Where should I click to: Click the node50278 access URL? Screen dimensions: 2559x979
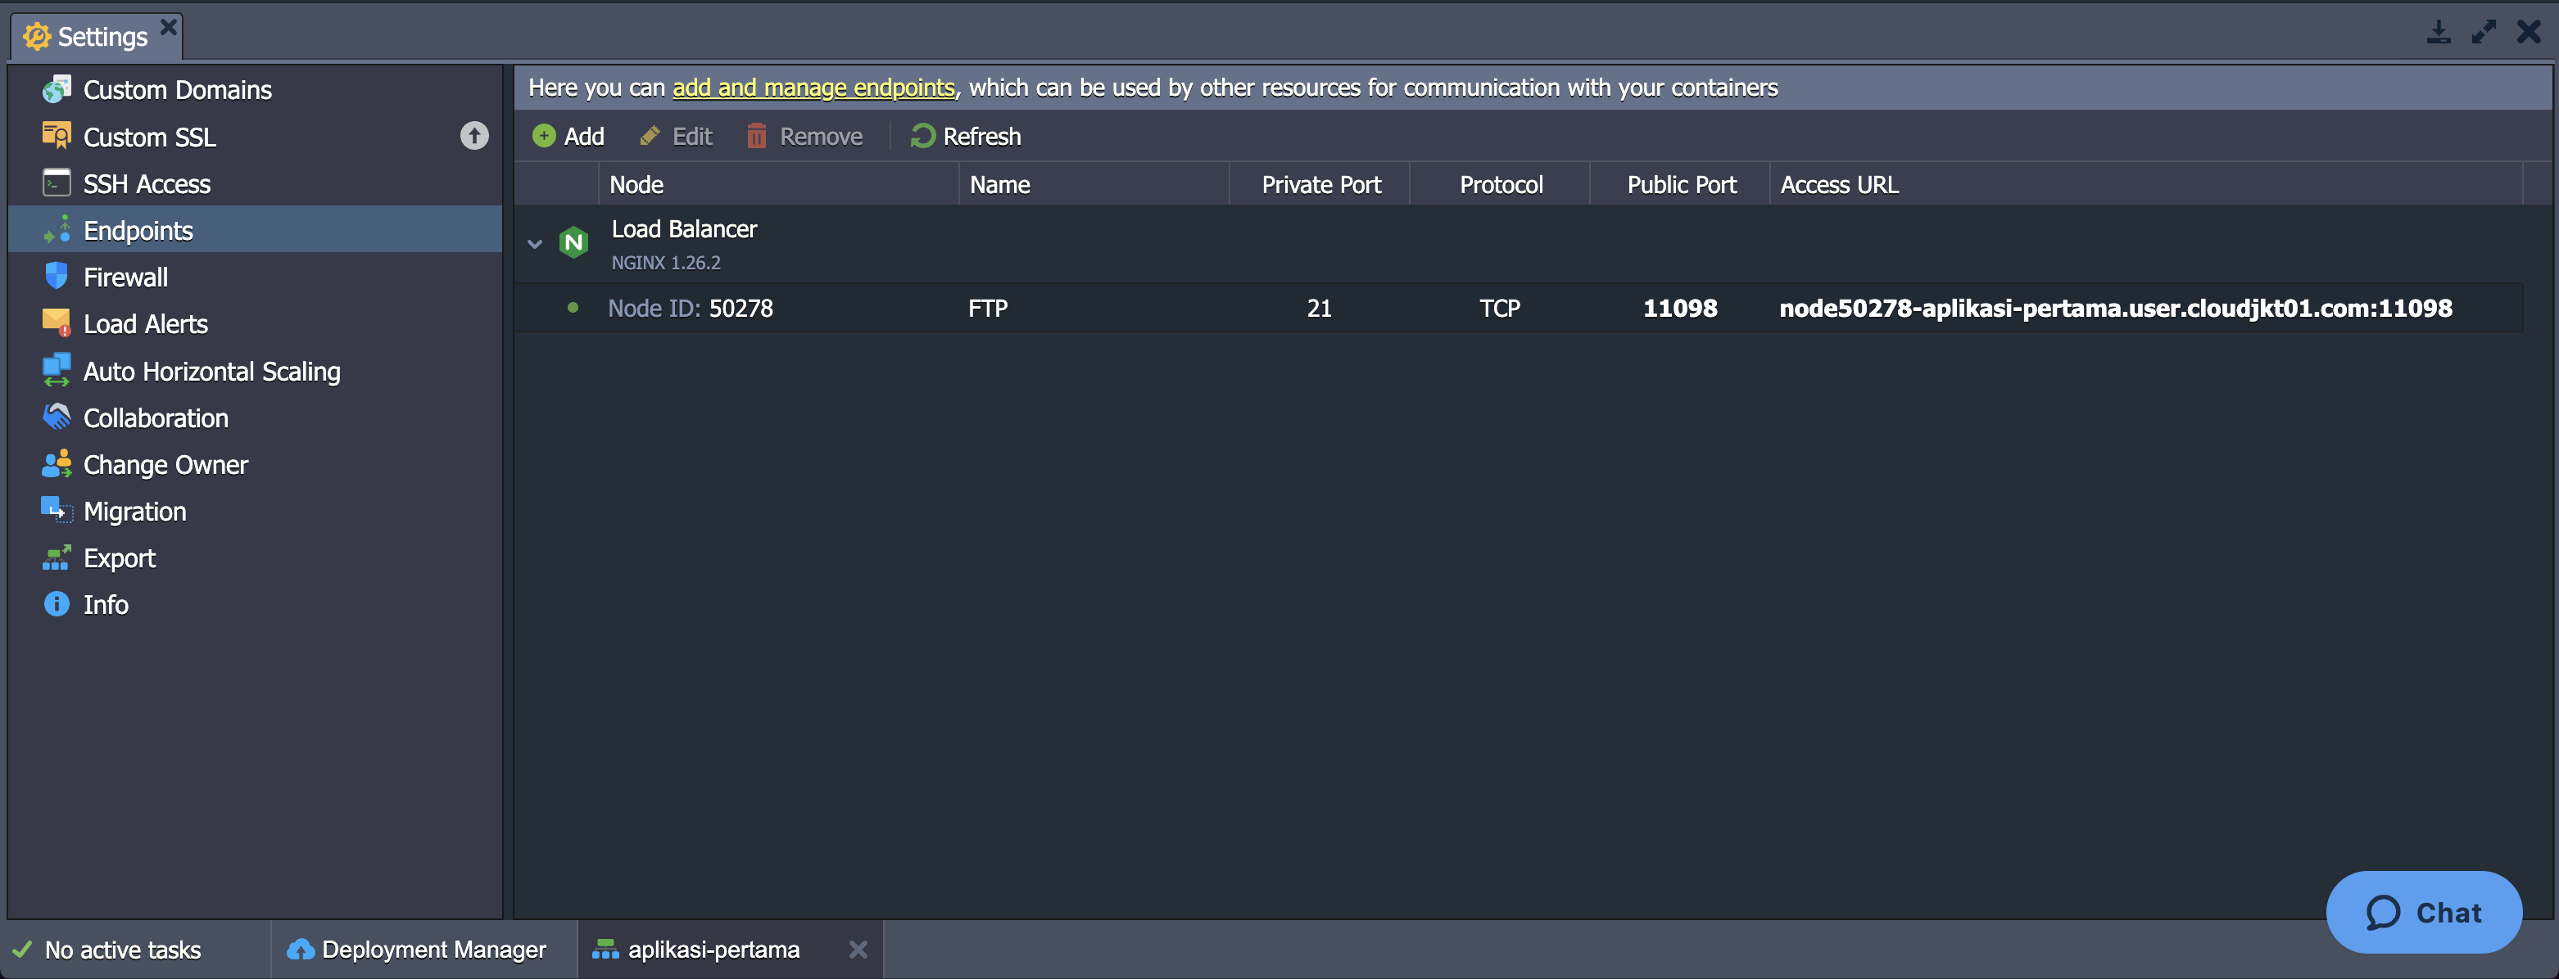(x=2115, y=308)
